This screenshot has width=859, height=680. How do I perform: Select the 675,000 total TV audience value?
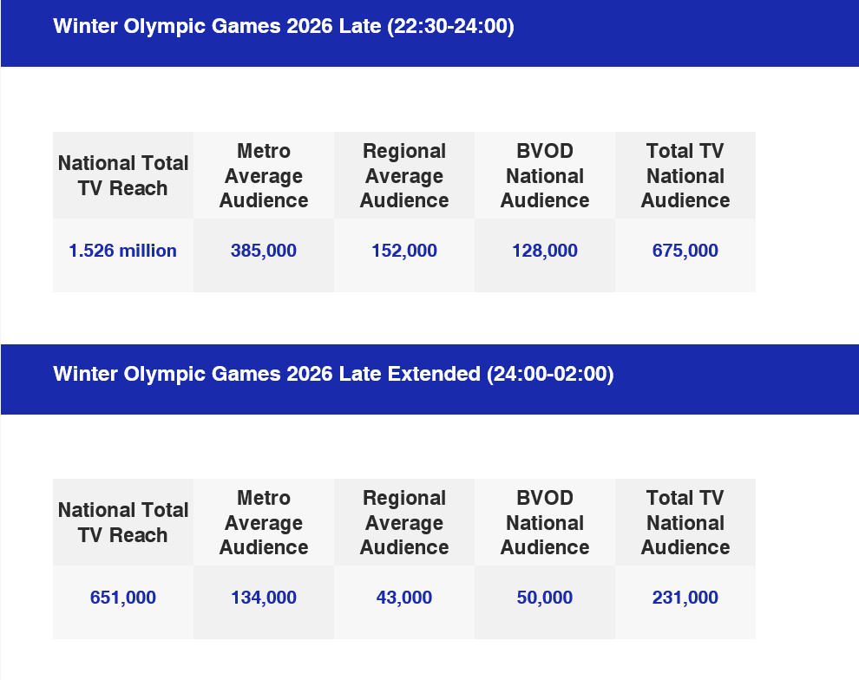click(x=685, y=252)
